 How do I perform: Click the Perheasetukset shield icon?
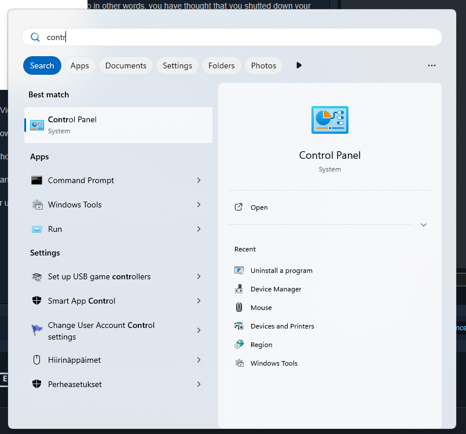click(x=37, y=384)
